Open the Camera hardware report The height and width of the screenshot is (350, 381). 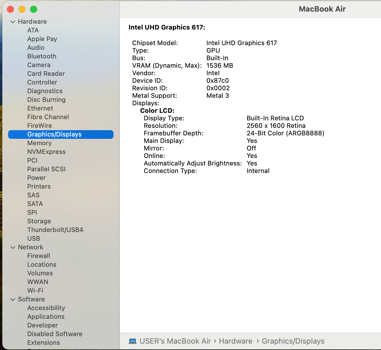coord(39,65)
